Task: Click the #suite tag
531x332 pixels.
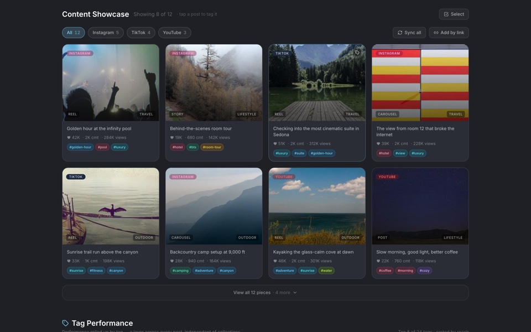Action: coord(299,153)
